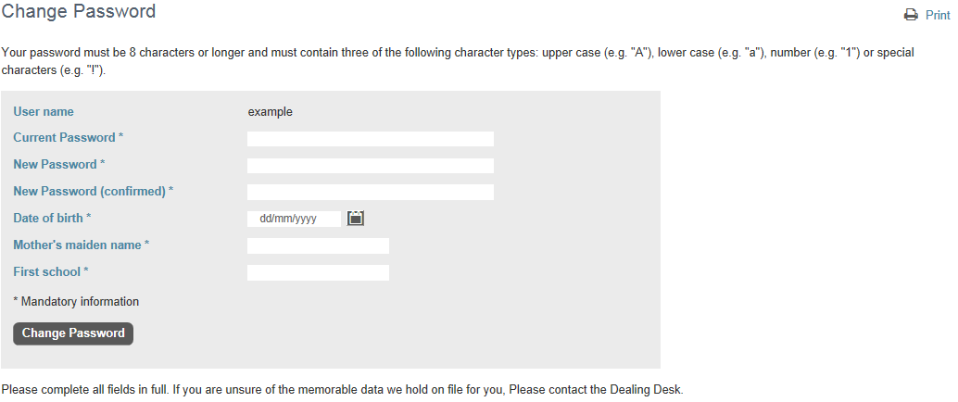Click the New Password (confirmed) label
The image size is (958, 402).
(x=94, y=192)
